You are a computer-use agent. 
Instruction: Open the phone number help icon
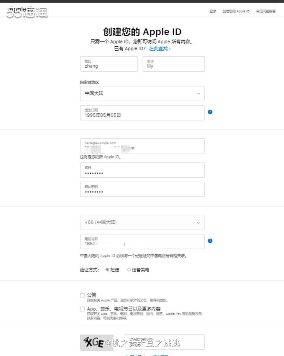click(x=210, y=241)
